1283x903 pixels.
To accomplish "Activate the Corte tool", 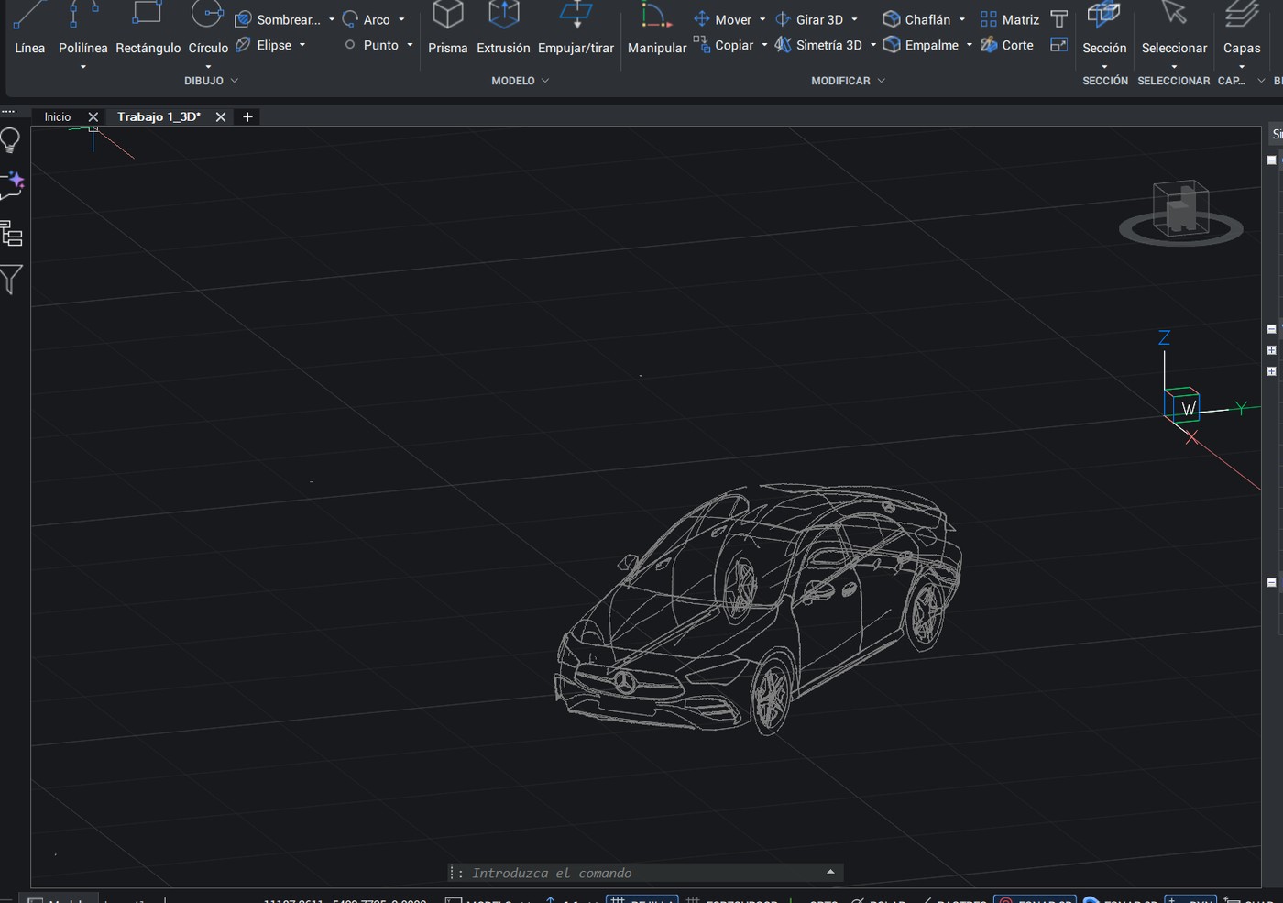I will (1006, 45).
